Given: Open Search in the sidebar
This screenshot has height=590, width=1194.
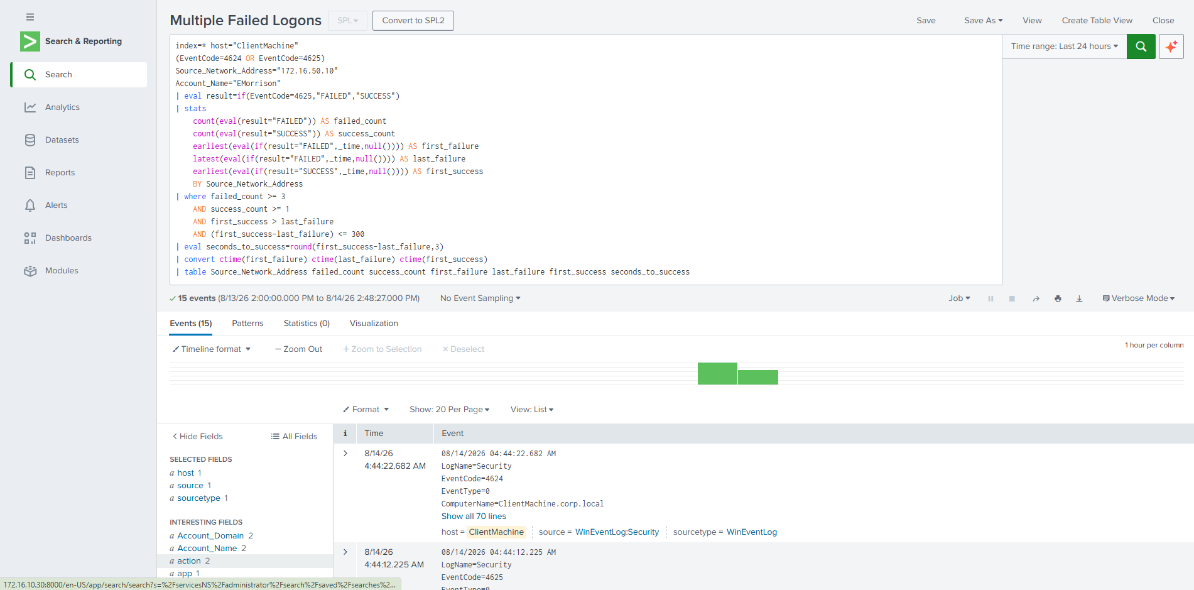Looking at the screenshot, I should (x=79, y=75).
